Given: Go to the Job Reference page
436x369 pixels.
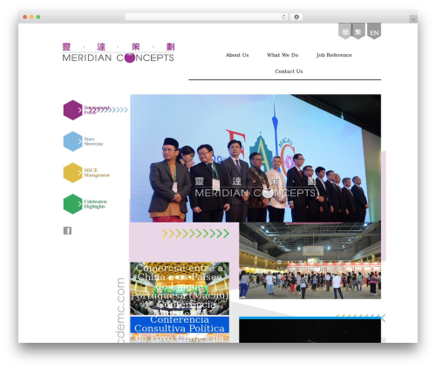Looking at the screenshot, I should [x=334, y=55].
